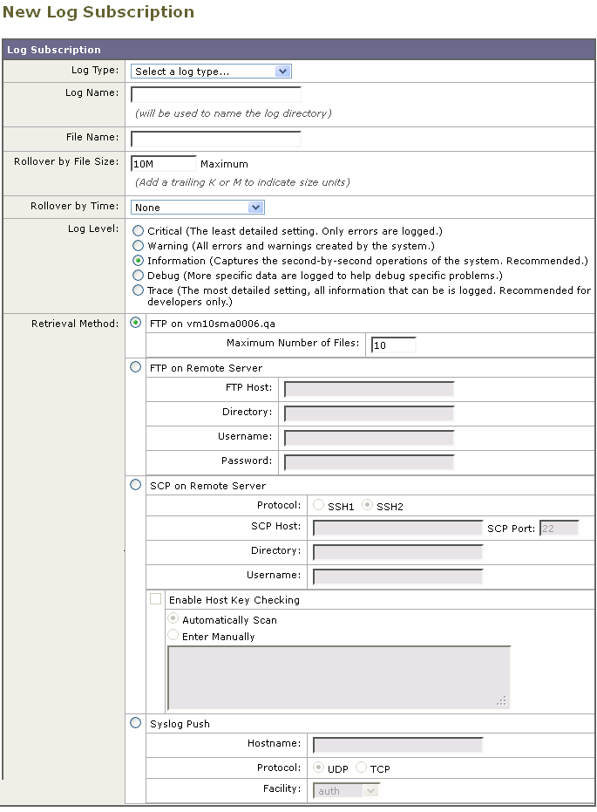
Task: Select the Critical log level
Action: point(138,231)
